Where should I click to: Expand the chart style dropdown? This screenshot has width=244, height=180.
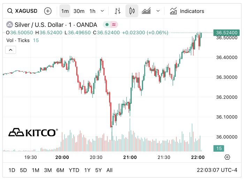[x=158, y=11]
